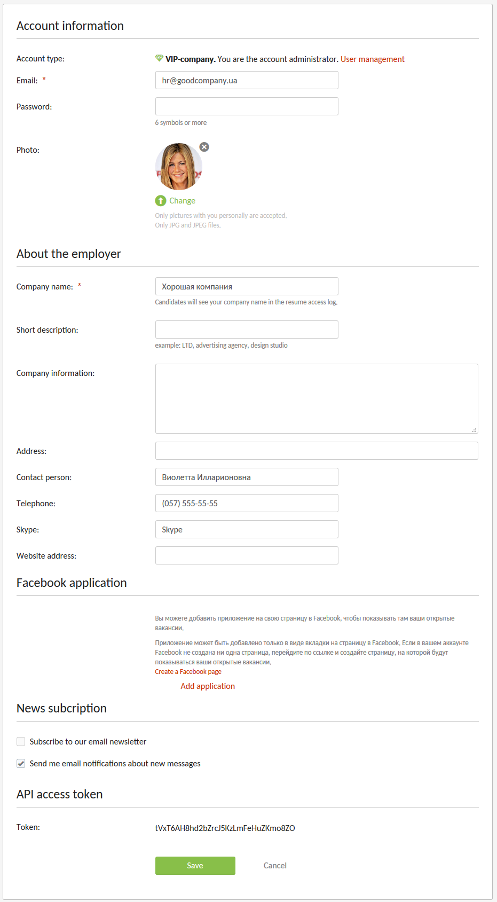Click the Add application link
This screenshot has height=902, width=497.
click(x=208, y=686)
